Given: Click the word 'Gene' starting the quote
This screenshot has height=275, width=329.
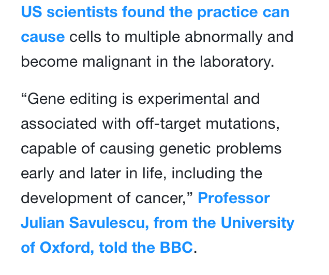Looking at the screenshot, I should pos(46,99).
